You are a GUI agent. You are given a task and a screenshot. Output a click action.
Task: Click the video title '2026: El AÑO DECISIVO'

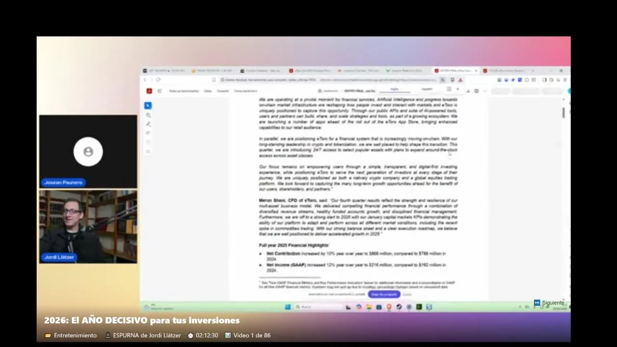coord(142,320)
